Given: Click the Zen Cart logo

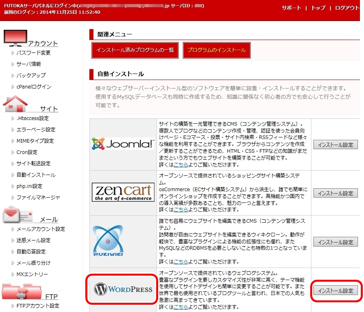Looking at the screenshot, I should coord(123,192).
